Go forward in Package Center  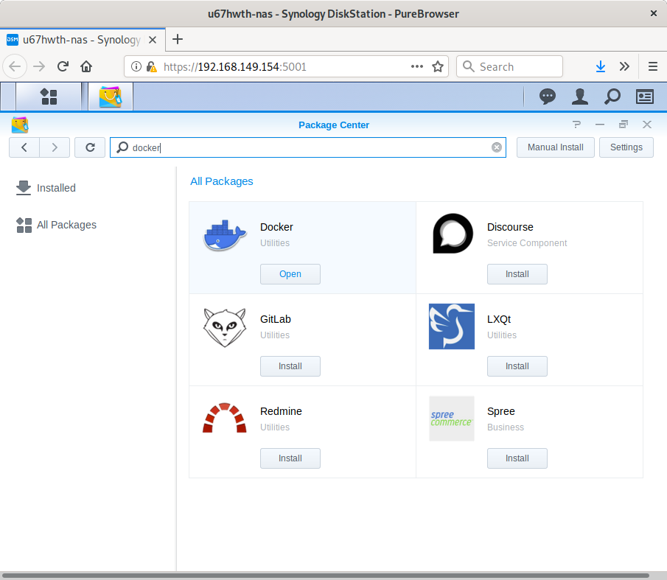tap(55, 147)
